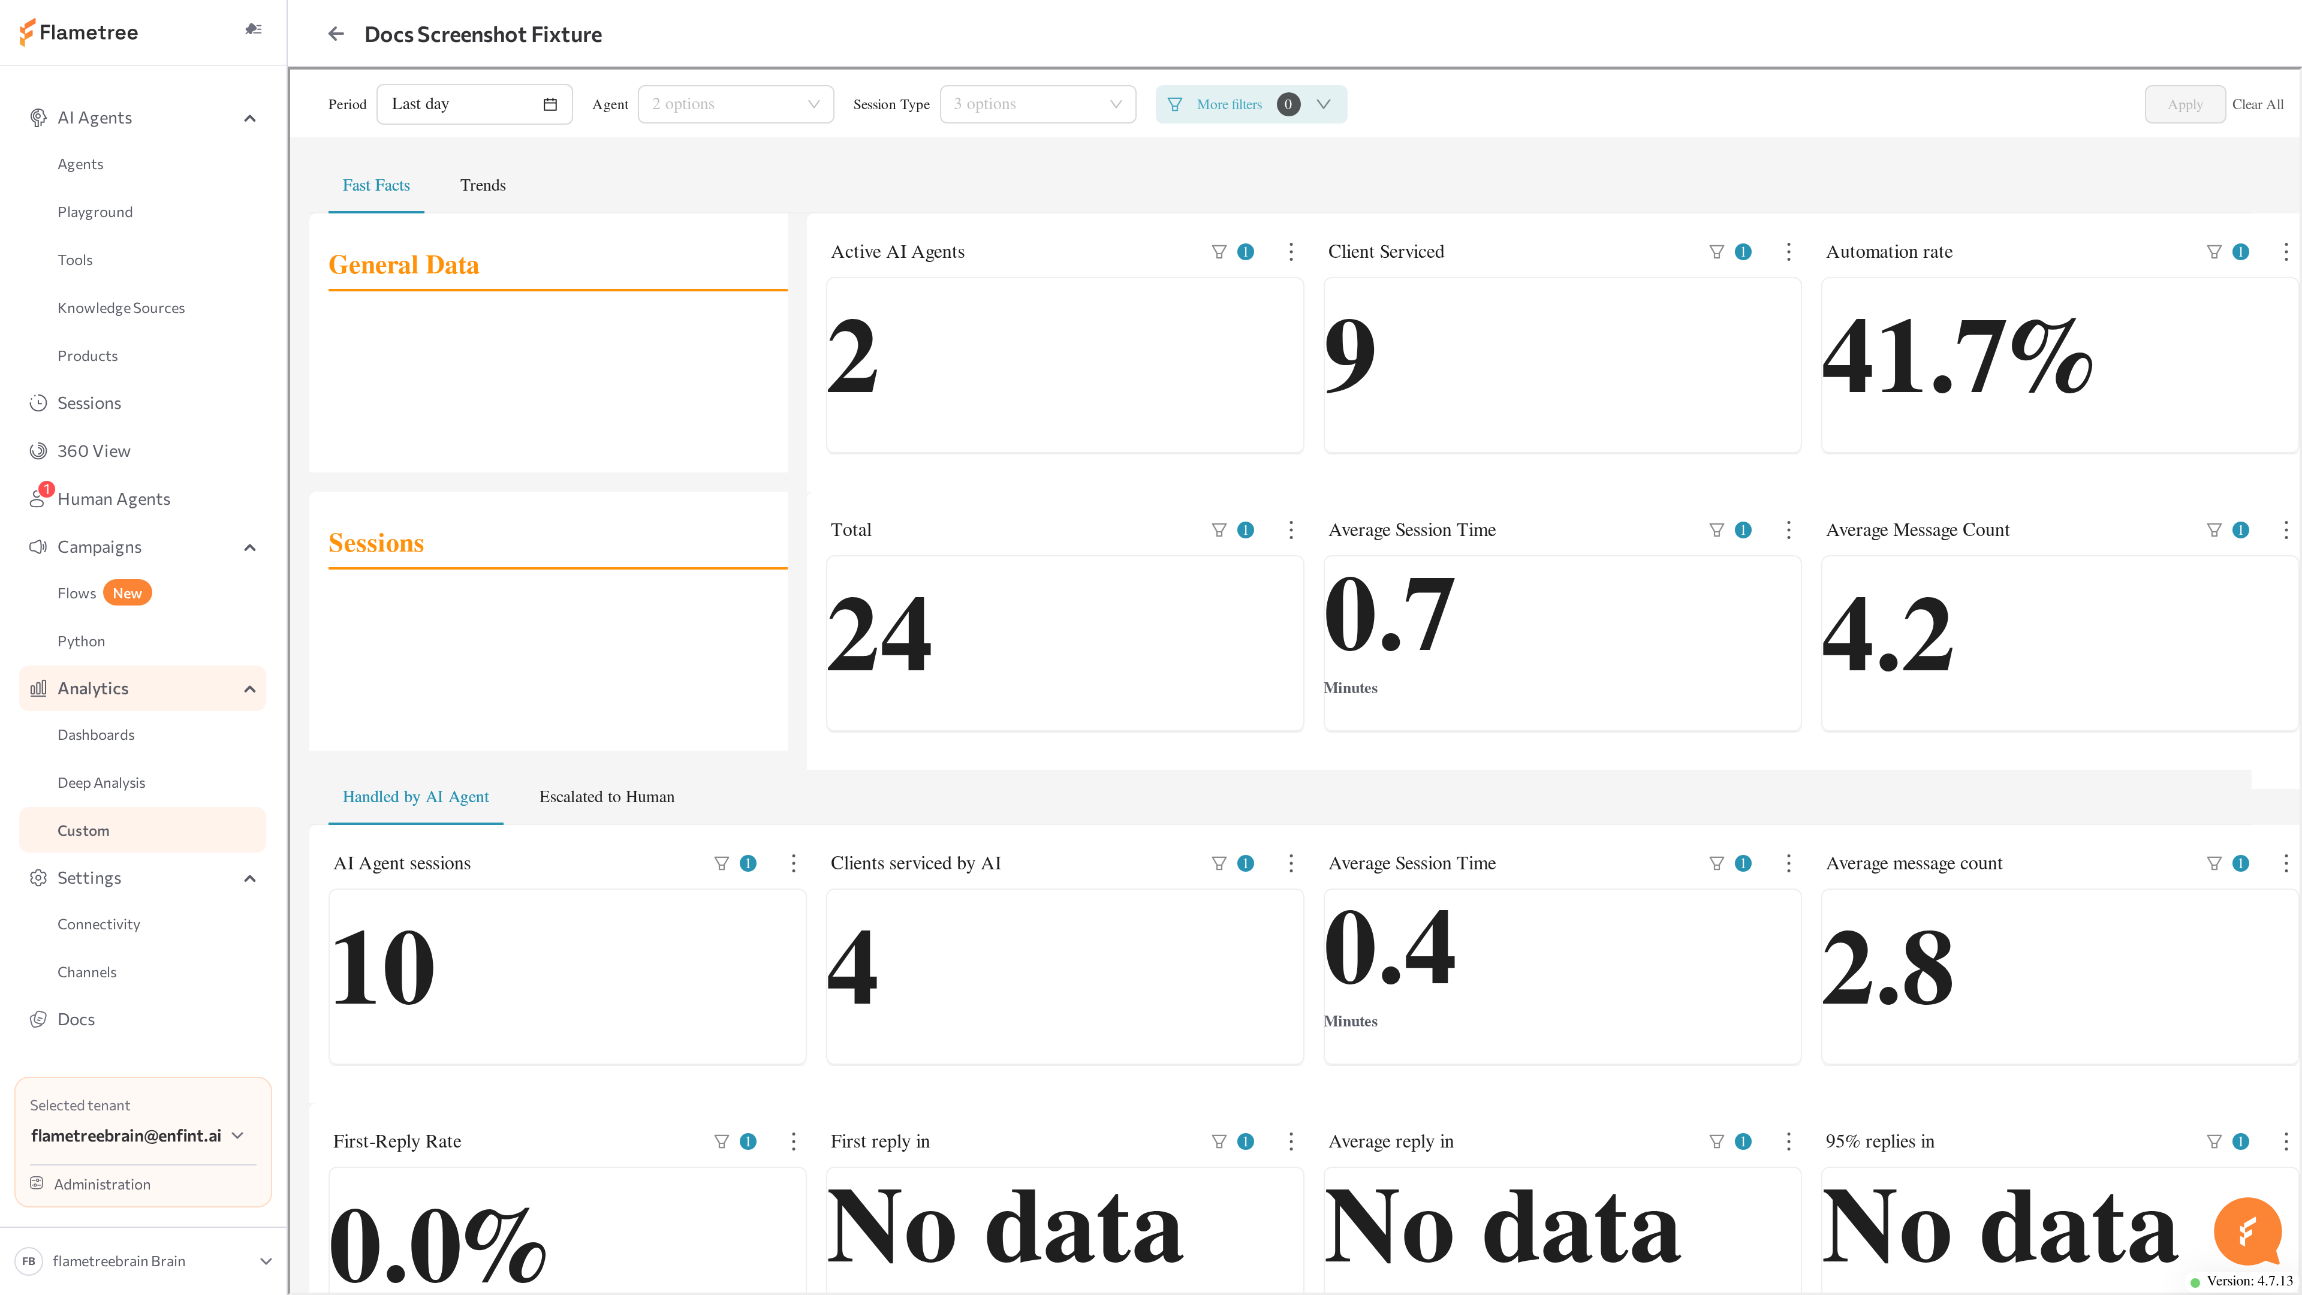Open the three-dot menu on First-Reply Rate card
This screenshot has height=1295, width=2302.
[x=794, y=1142]
